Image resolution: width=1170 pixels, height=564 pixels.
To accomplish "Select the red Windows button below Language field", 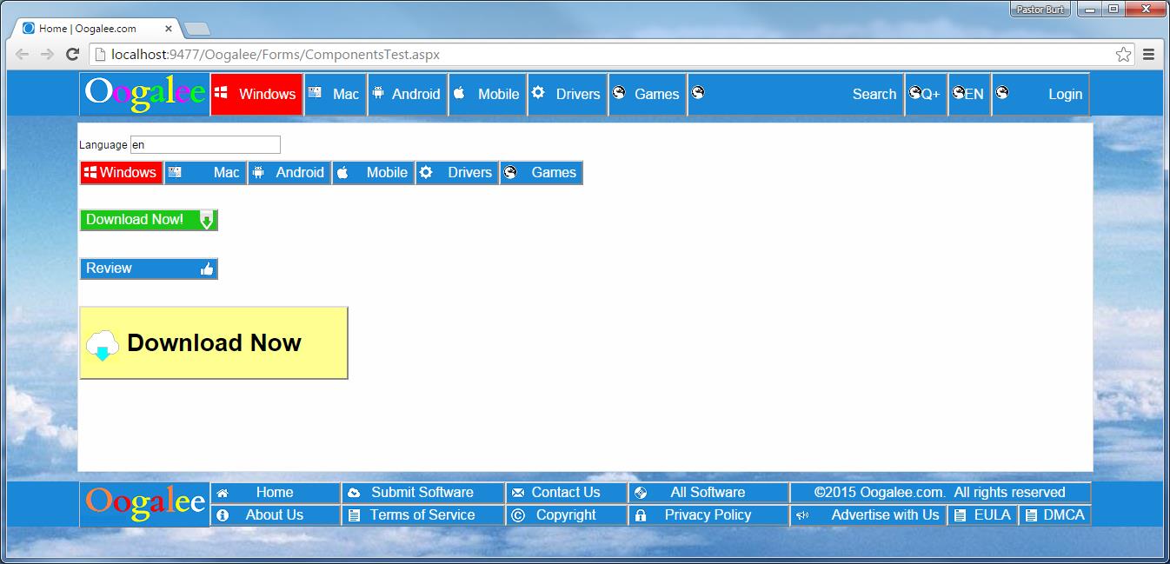I will [121, 172].
